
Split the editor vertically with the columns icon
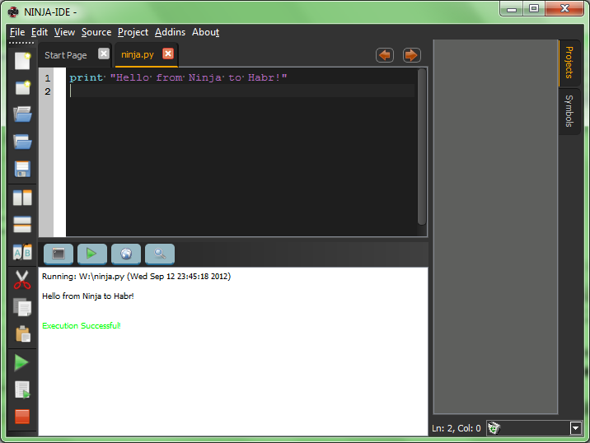pos(22,198)
